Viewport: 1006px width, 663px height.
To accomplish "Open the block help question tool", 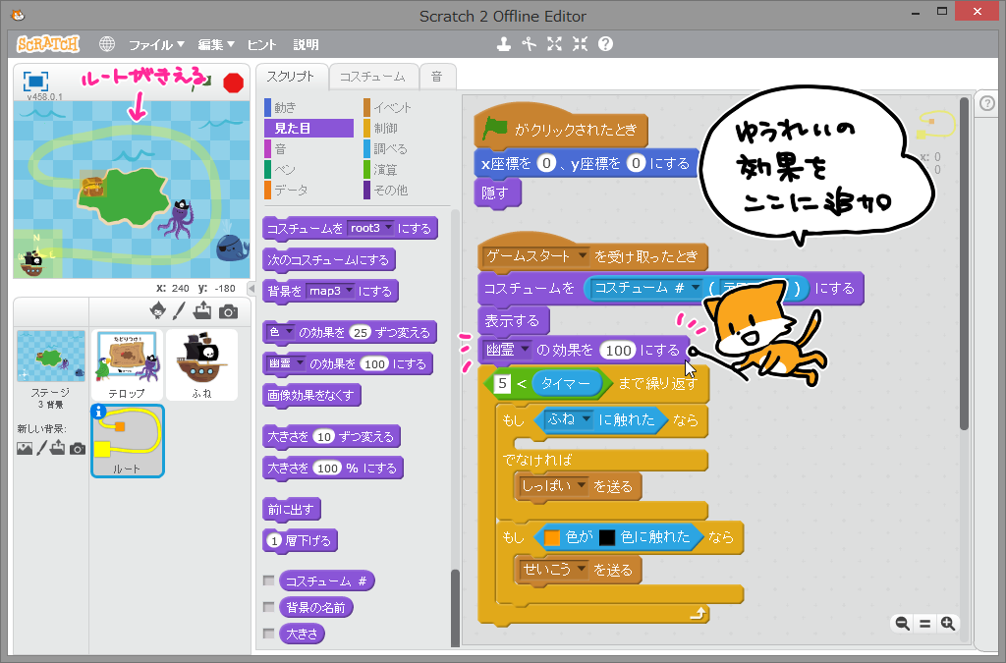I will 605,43.
